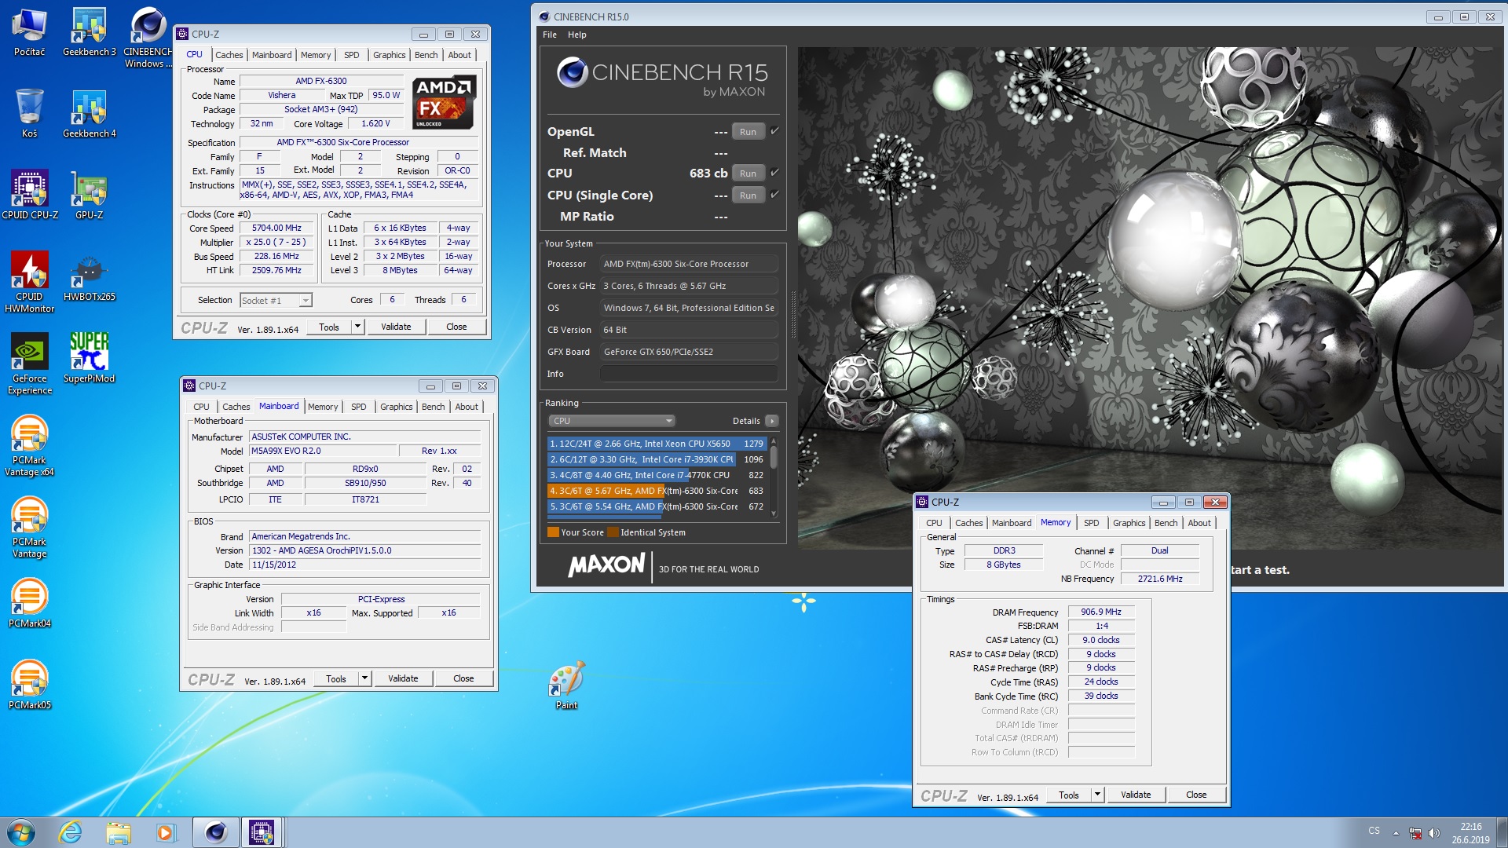Select SPD tab in Mainboard CPU-Z window
This screenshot has width=1508, height=848.
pos(358,407)
